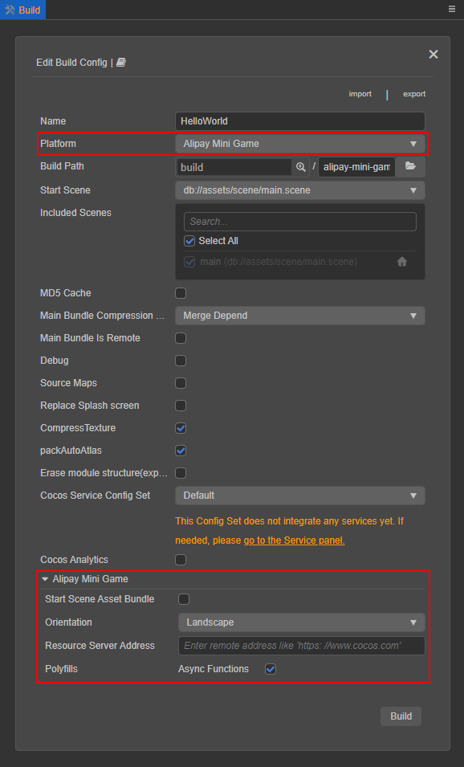The image size is (464, 767).
Task: Toggle the MD5 Cache checkbox
Action: click(x=181, y=293)
